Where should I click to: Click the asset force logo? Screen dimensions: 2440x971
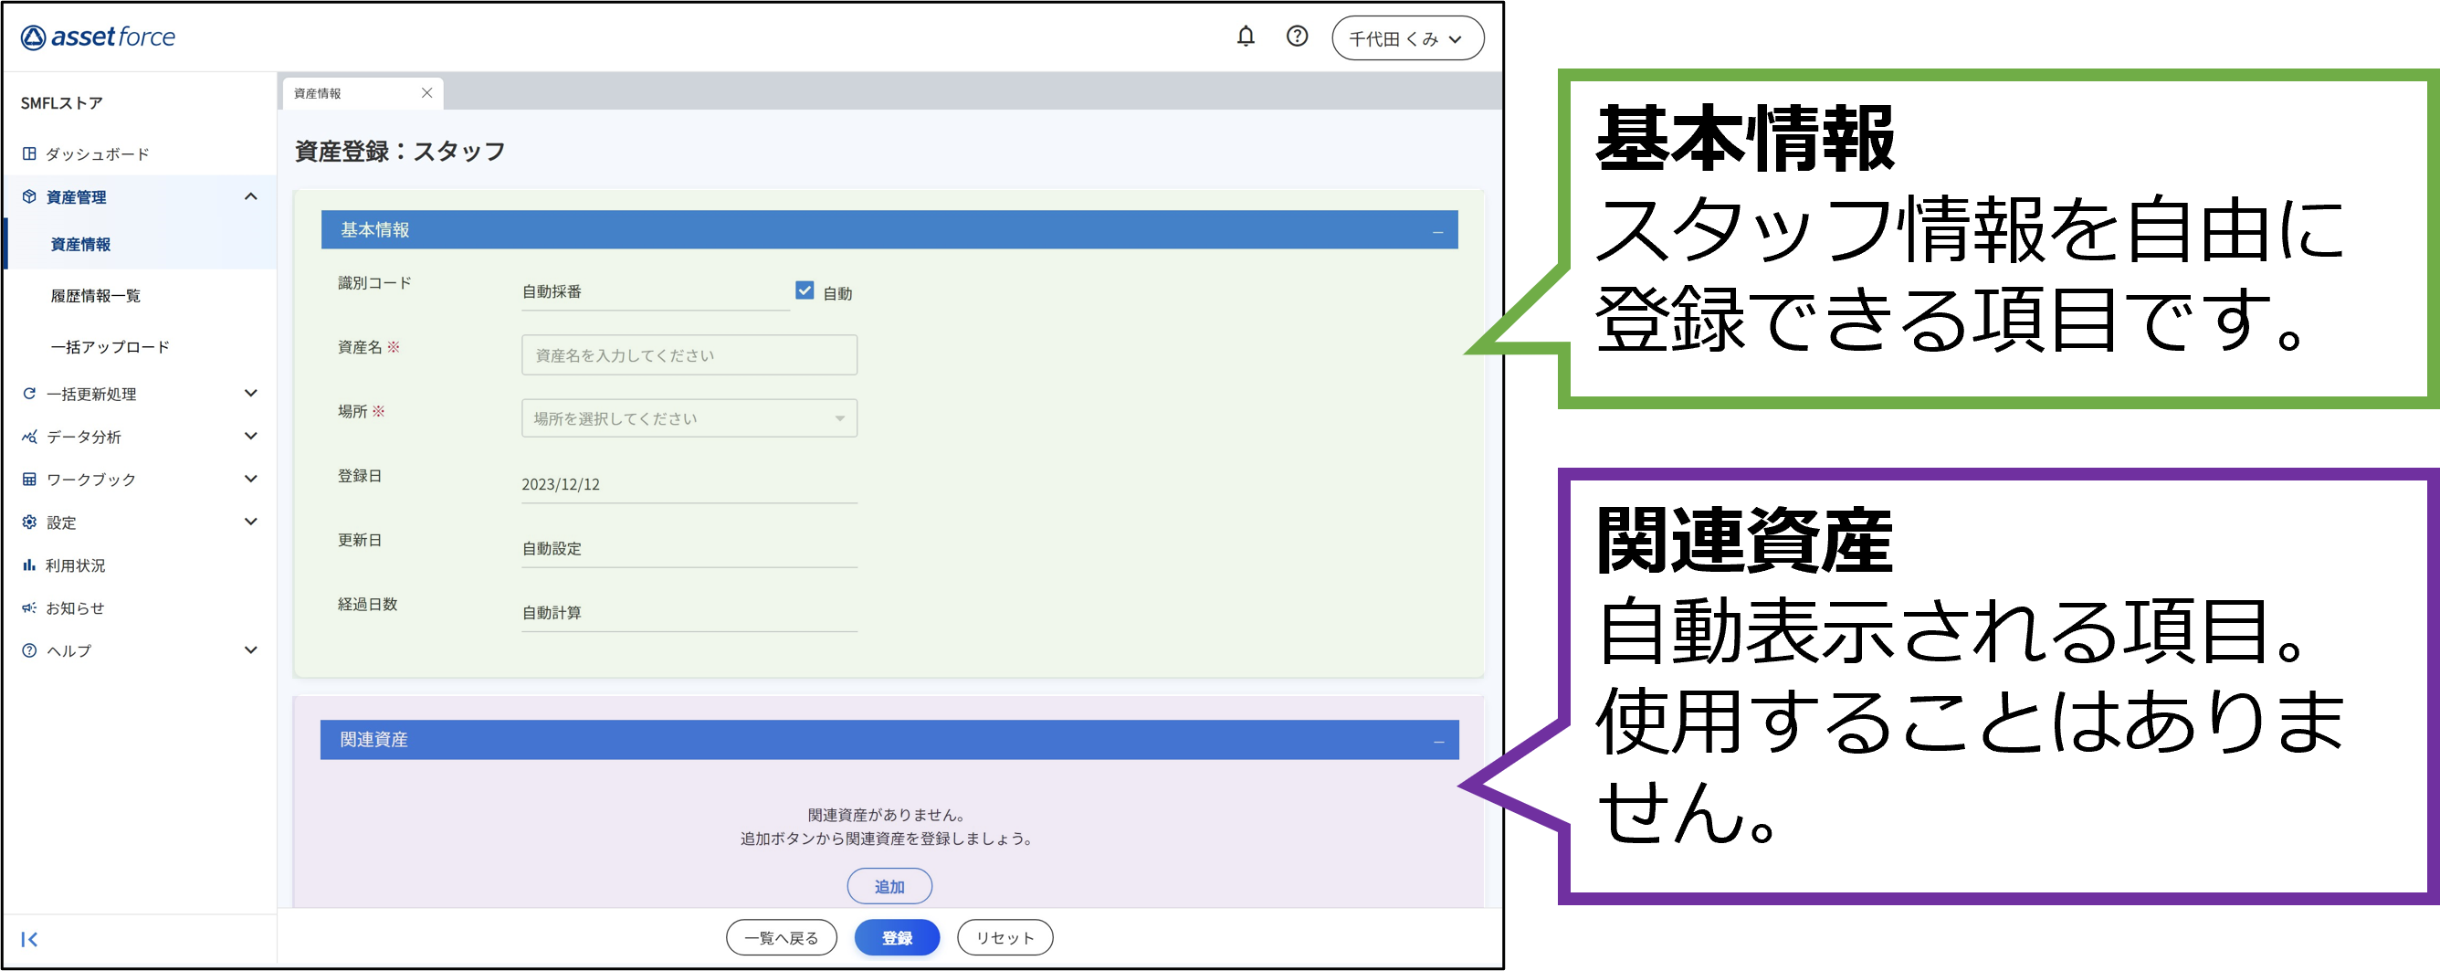(99, 37)
